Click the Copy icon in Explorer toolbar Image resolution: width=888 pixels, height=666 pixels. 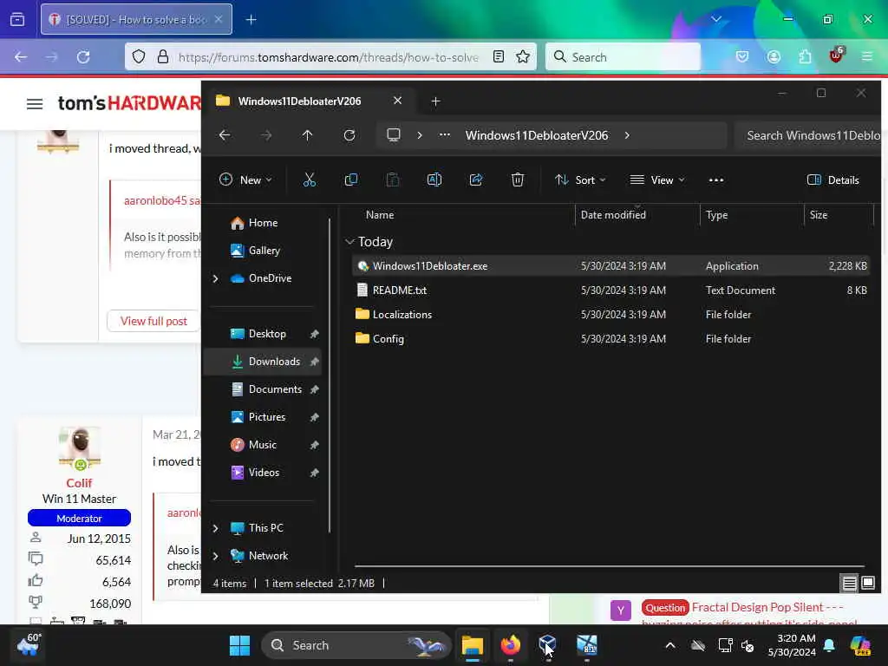(351, 180)
